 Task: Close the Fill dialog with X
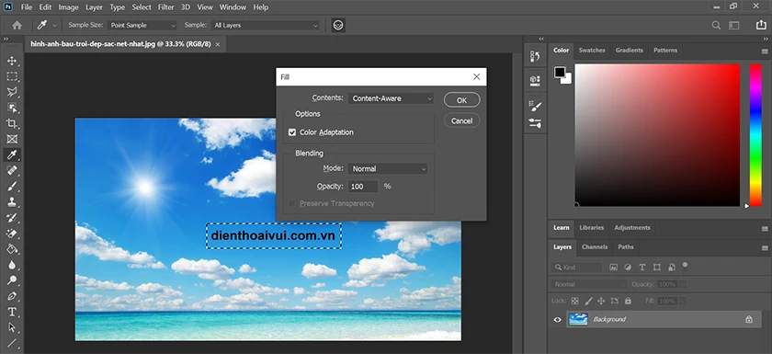tap(476, 77)
